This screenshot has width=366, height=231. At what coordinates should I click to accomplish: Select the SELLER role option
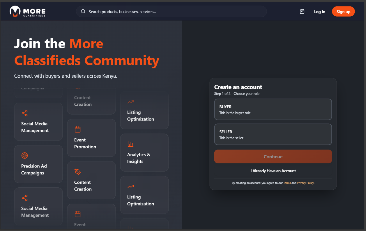[273, 134]
